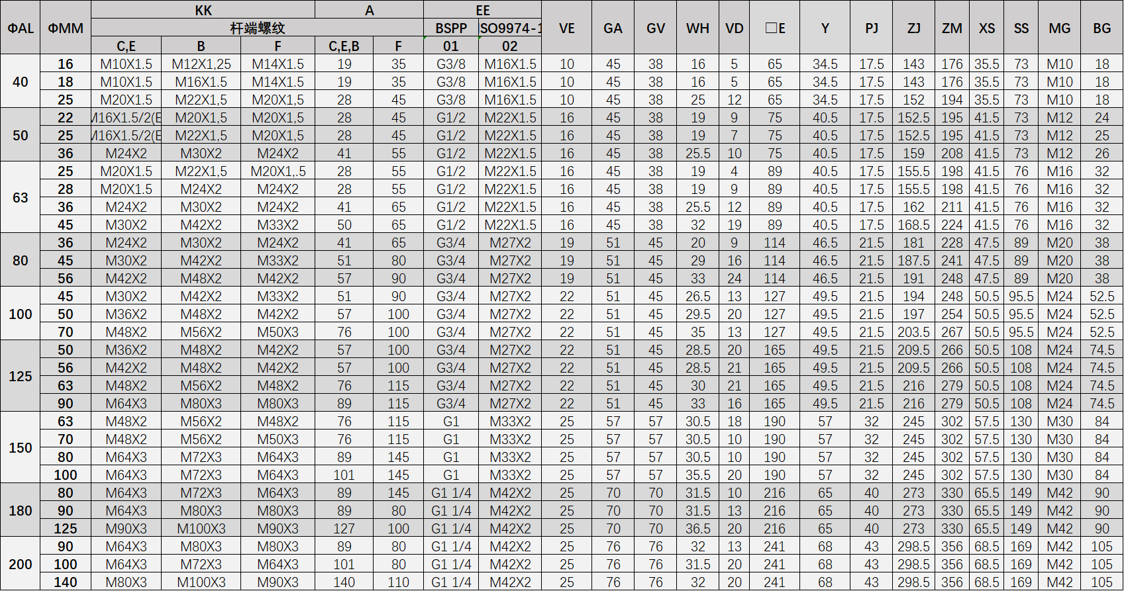Click the ΦMM cell showing 140
The height and width of the screenshot is (591, 1124).
[66, 582]
